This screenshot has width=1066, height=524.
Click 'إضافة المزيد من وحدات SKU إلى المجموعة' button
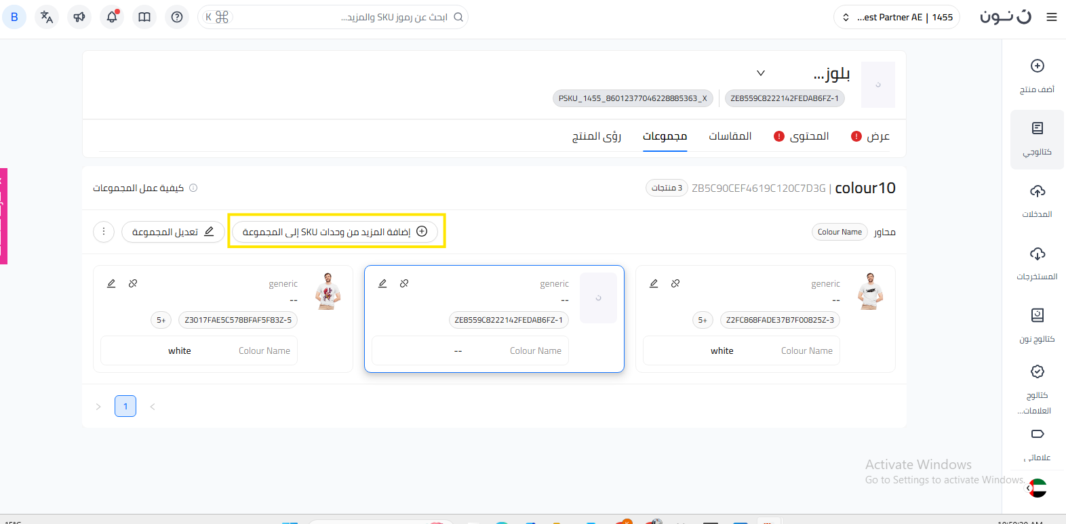335,232
